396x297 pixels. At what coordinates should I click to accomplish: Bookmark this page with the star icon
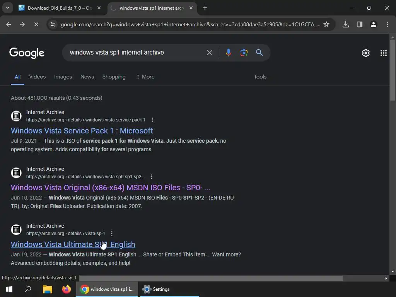[x=326, y=24]
